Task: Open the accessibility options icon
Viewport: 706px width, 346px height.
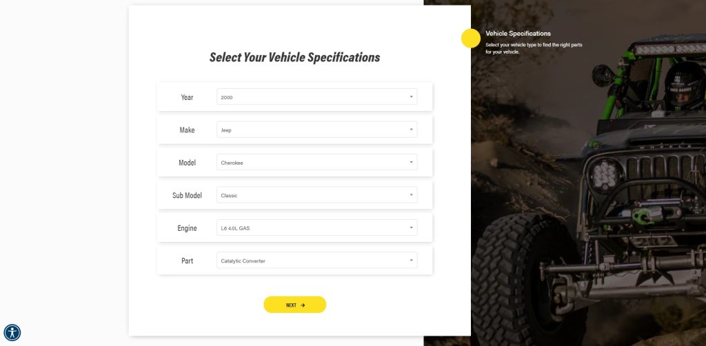Action: click(12, 333)
